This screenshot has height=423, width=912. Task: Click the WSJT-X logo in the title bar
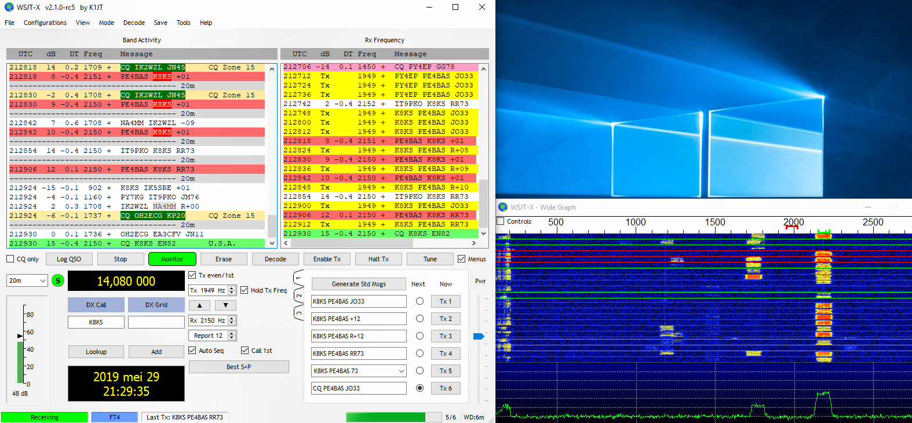[x=9, y=7]
